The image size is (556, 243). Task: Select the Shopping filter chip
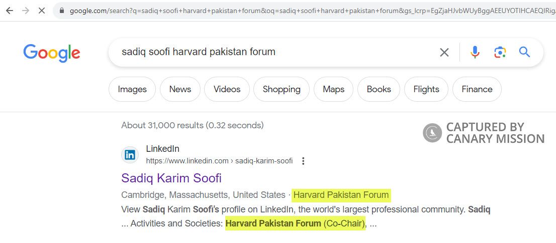tap(282, 89)
